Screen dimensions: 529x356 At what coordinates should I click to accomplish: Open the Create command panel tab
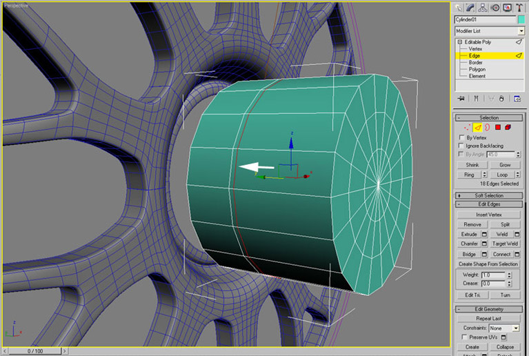[460, 7]
